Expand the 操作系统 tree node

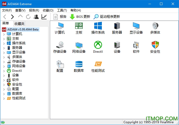[4, 43]
